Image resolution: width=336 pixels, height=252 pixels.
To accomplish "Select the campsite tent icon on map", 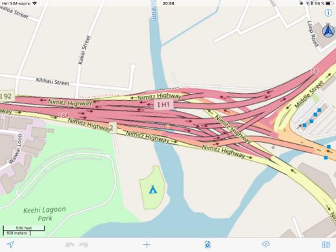I will coord(153,189).
